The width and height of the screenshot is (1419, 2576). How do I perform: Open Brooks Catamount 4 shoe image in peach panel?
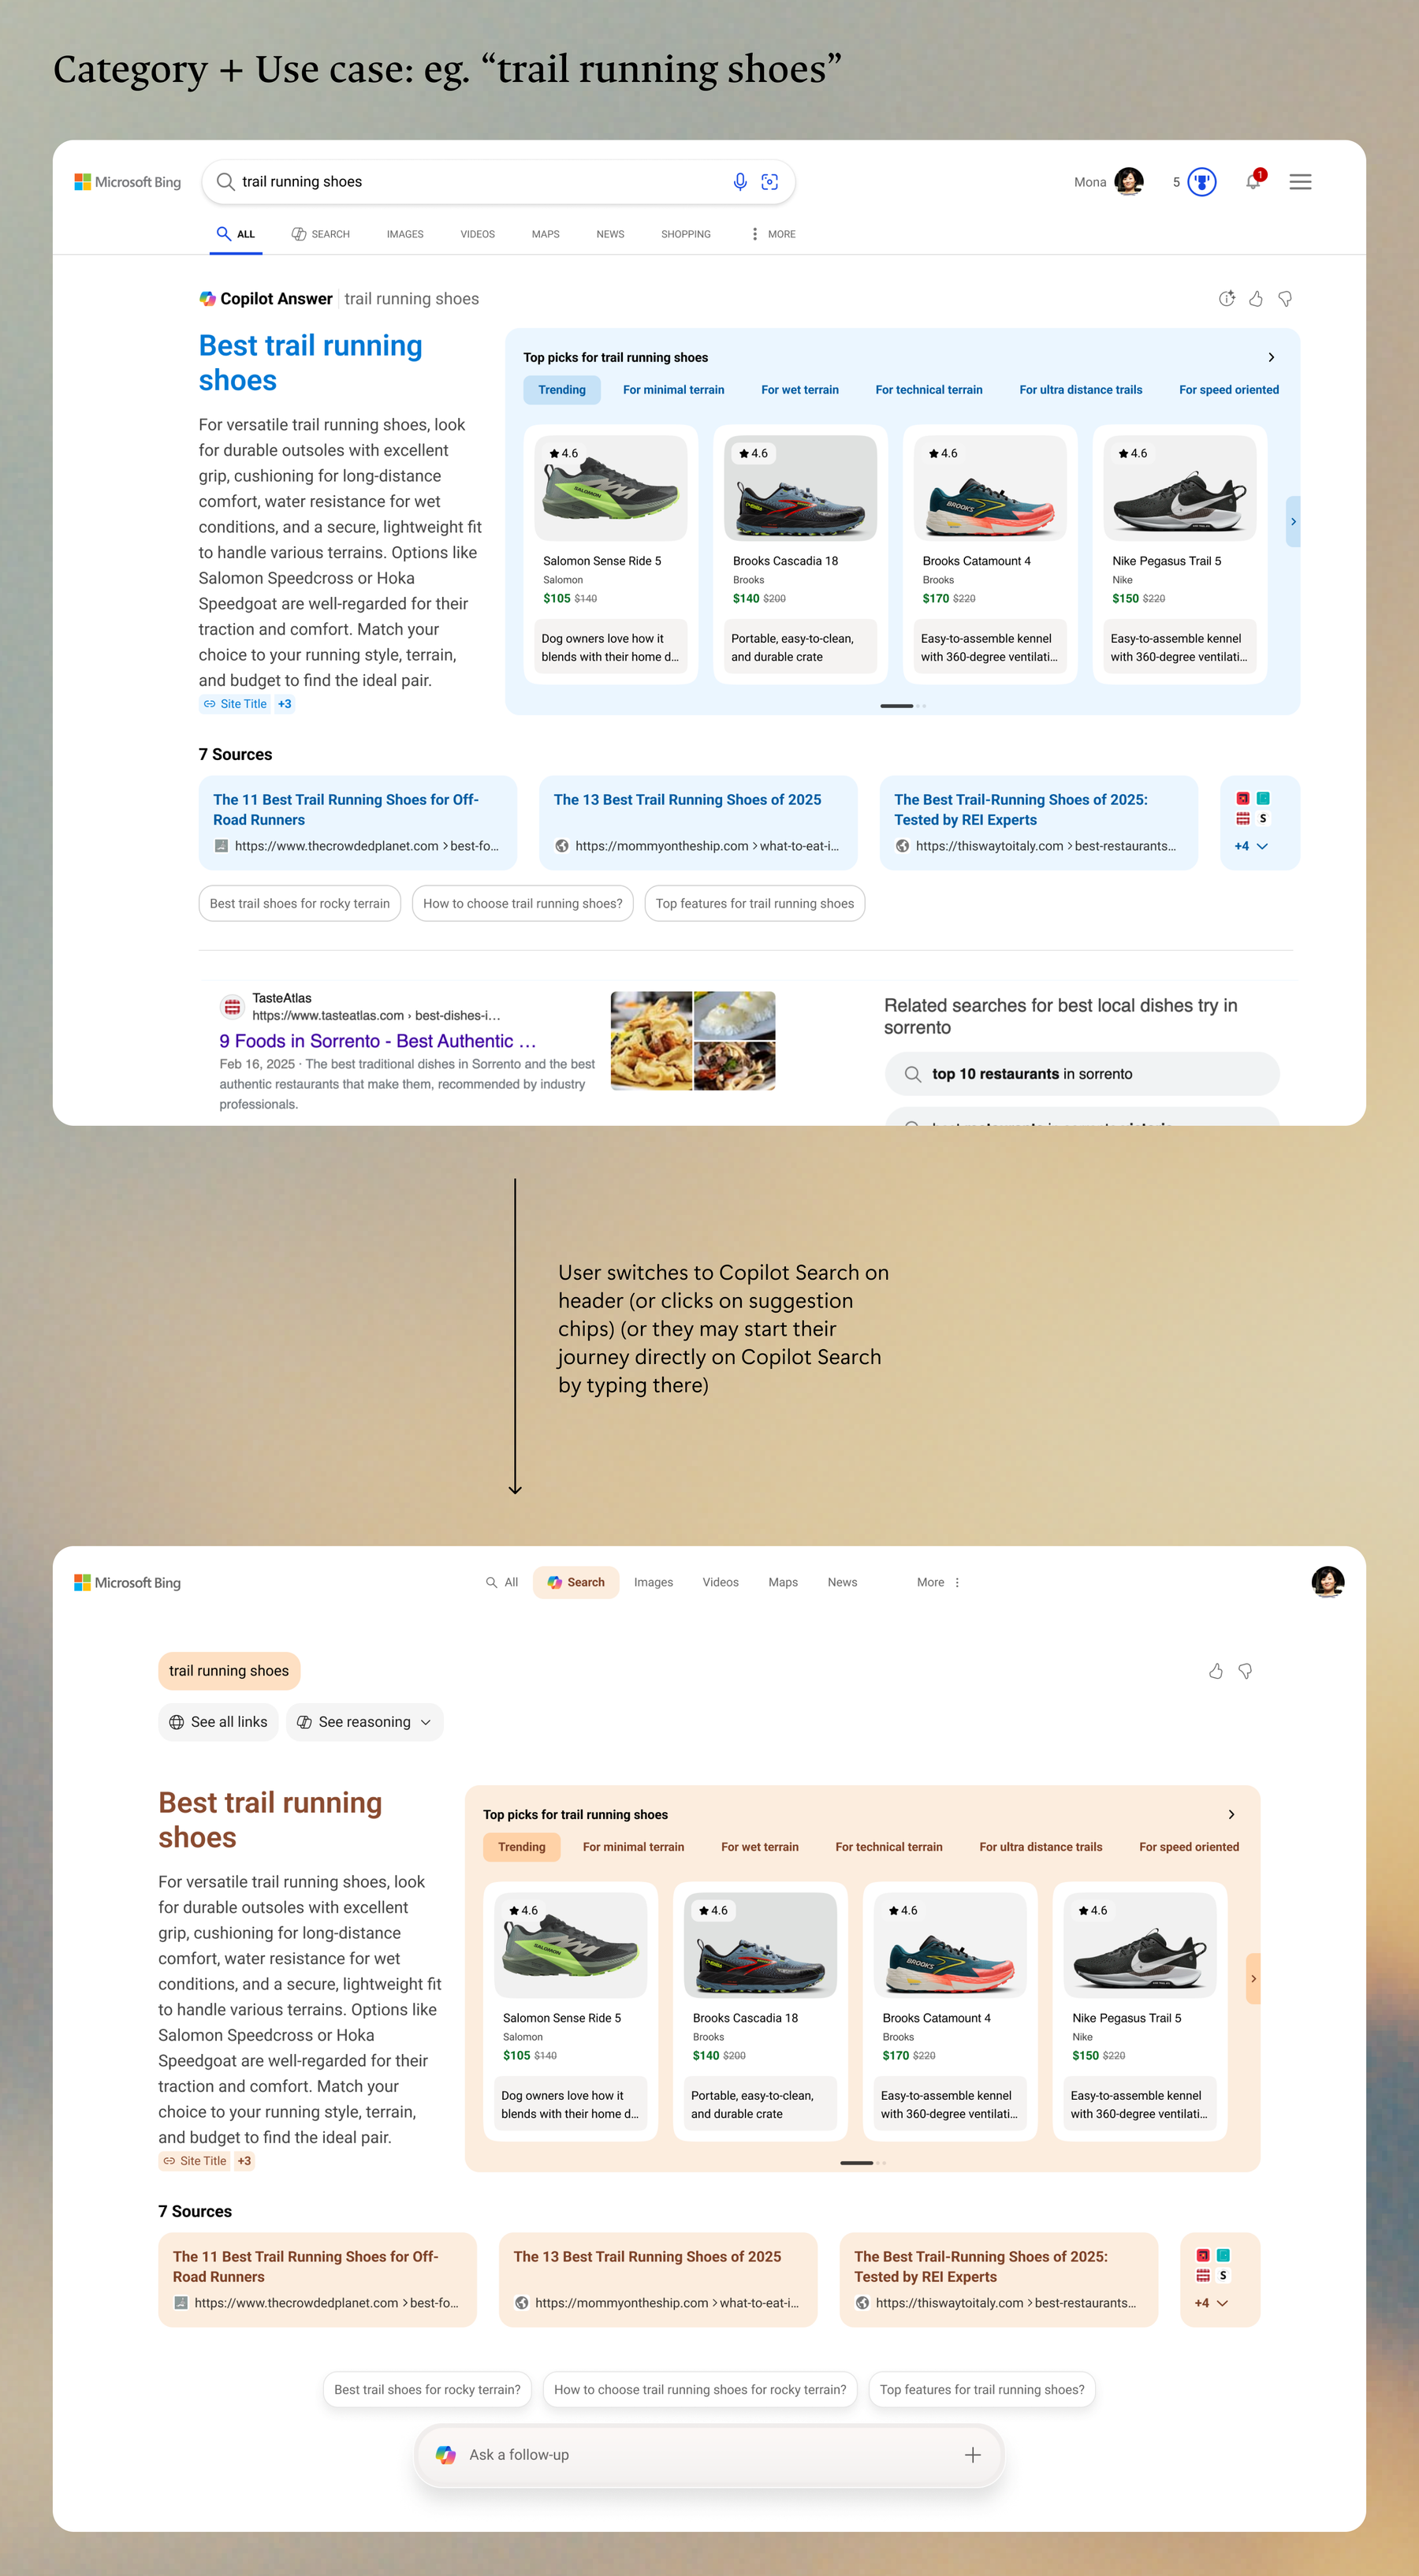pos(950,1944)
